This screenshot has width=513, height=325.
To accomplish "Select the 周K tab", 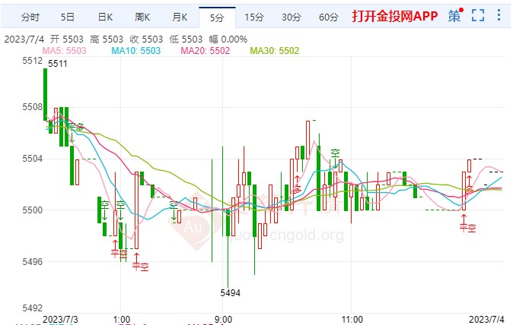I will click(142, 17).
